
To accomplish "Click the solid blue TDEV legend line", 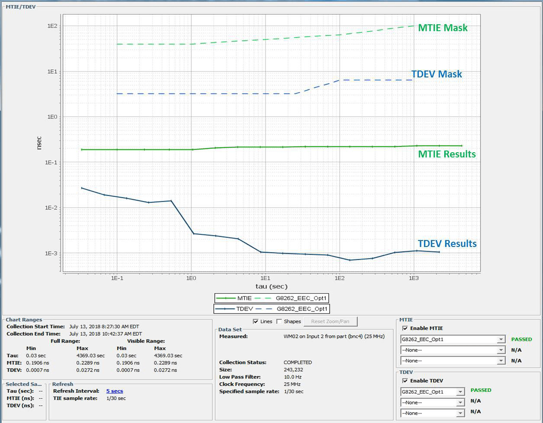I will [226, 309].
